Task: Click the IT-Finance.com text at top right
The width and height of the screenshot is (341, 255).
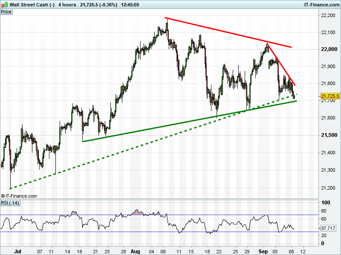Action: tap(322, 5)
